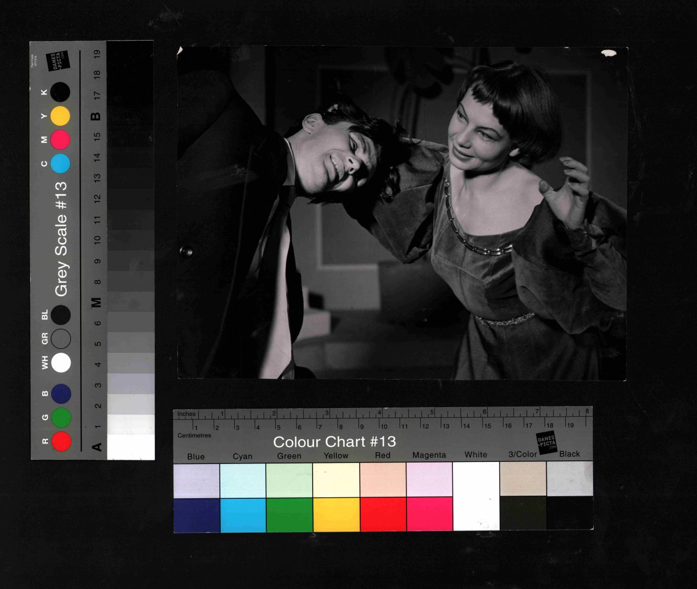Image resolution: width=697 pixels, height=589 pixels.
Task: Pick the saturated green swatch under Green
Action: (289, 515)
